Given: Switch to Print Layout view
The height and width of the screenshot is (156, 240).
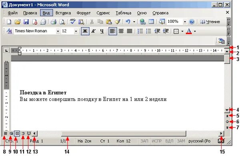Looking at the screenshot, I should coord(17,133).
